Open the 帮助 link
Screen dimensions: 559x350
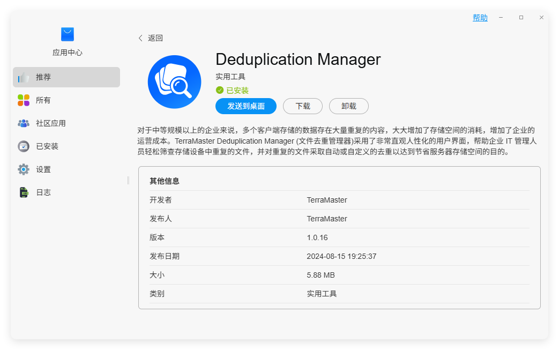coord(480,18)
